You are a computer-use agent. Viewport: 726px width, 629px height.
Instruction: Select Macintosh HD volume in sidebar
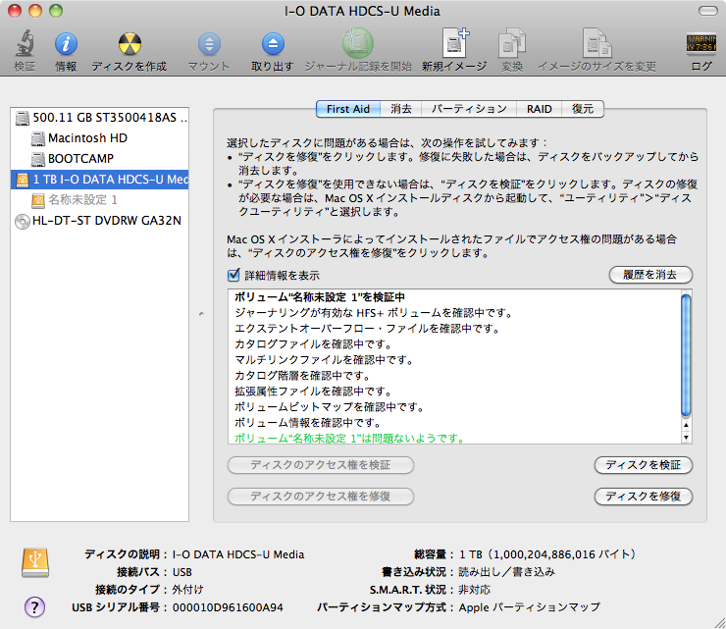pos(87,138)
